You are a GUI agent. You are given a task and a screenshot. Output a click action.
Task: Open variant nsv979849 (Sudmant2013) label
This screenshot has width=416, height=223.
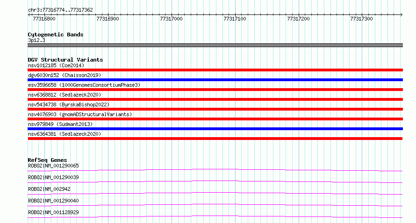(60, 124)
